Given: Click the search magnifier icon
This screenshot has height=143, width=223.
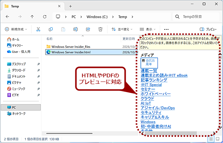Looking at the screenshot, I should [177, 17].
